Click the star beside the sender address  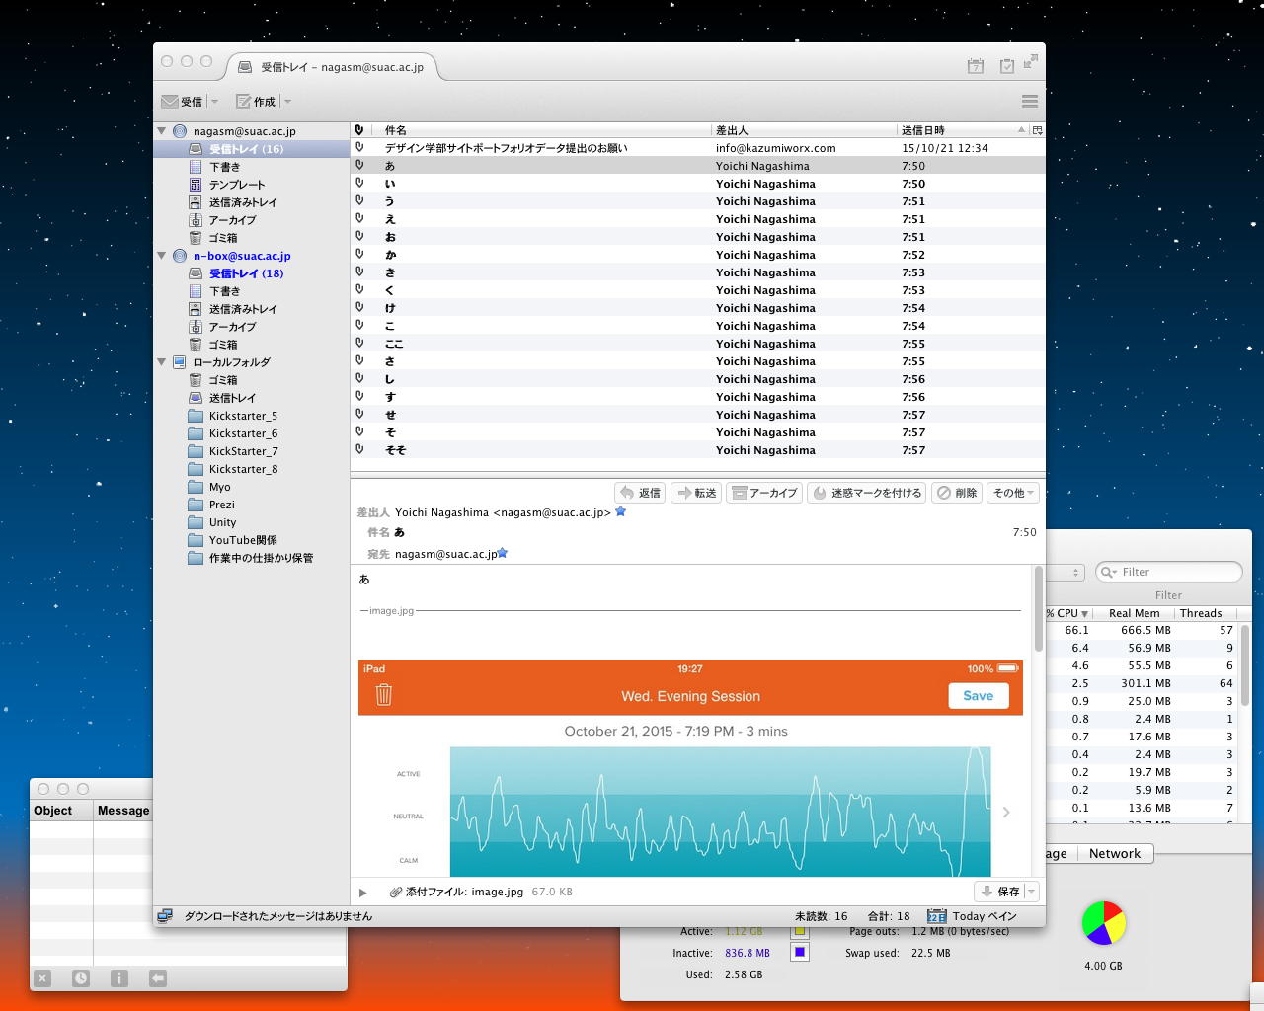point(621,511)
